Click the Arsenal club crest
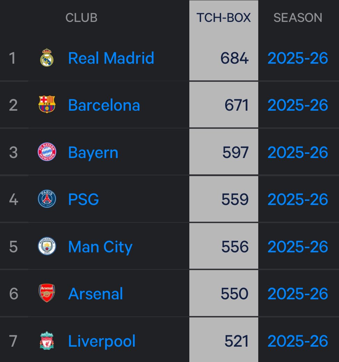This screenshot has width=339, height=362. 47,293
